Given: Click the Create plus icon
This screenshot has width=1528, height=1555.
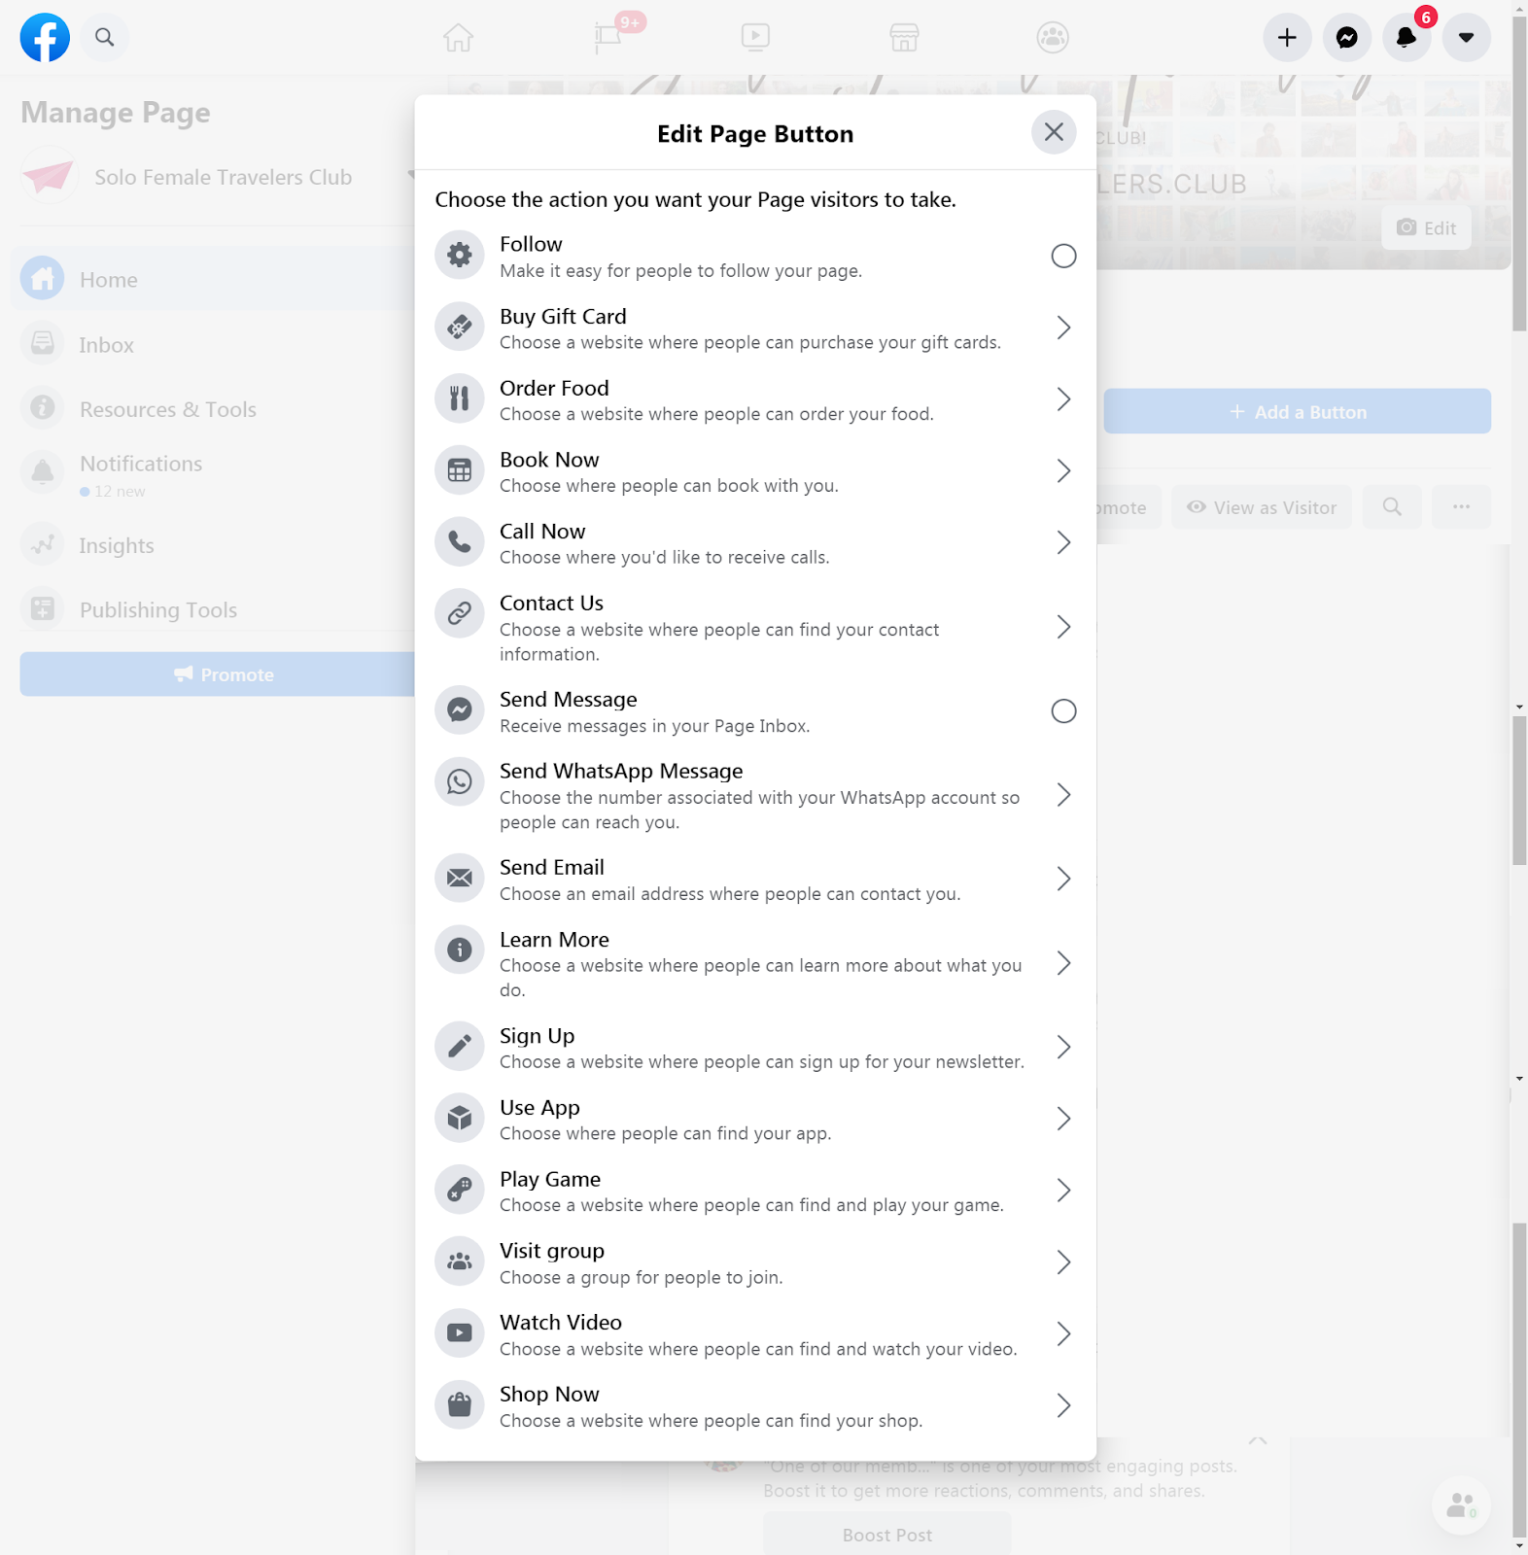Looking at the screenshot, I should 1287,38.
